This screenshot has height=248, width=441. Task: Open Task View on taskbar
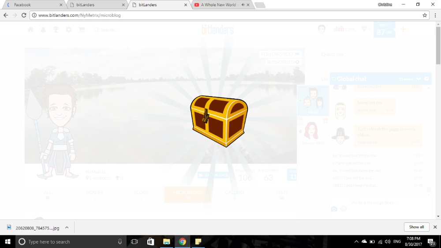(x=135, y=241)
